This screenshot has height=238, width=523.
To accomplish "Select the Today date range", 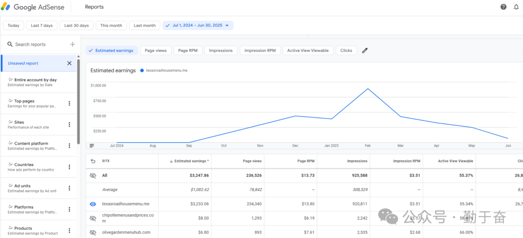I will pyautogui.click(x=14, y=25).
